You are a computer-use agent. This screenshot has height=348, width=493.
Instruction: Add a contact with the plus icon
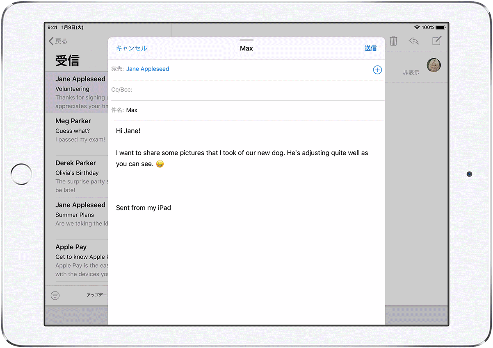(x=377, y=70)
